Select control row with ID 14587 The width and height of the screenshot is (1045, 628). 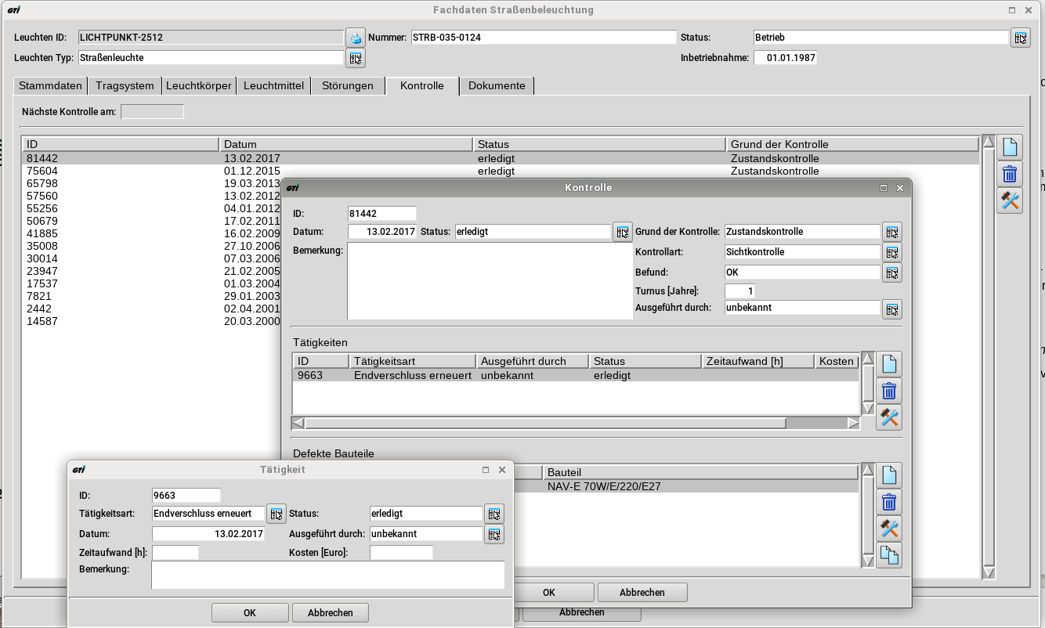[x=42, y=322]
